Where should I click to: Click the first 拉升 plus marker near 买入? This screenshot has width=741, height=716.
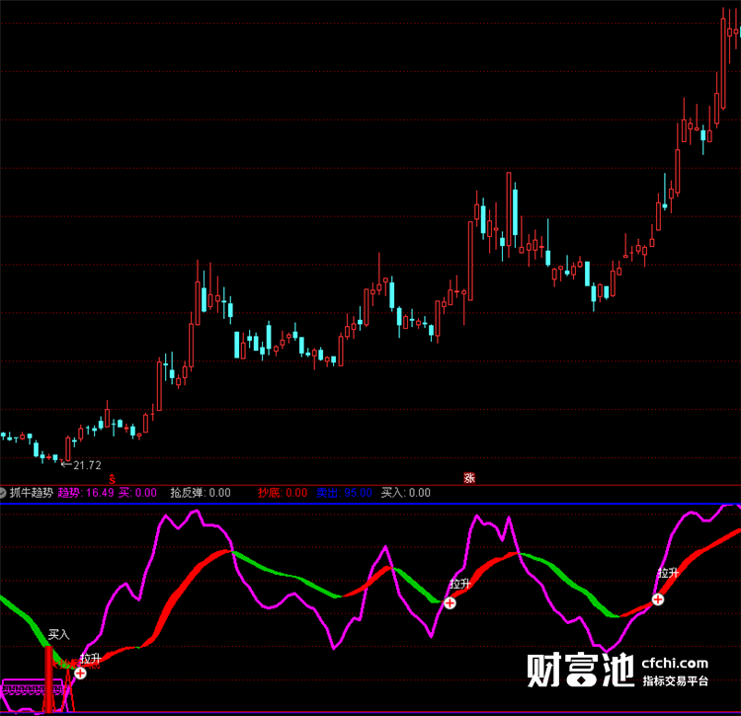pos(80,673)
